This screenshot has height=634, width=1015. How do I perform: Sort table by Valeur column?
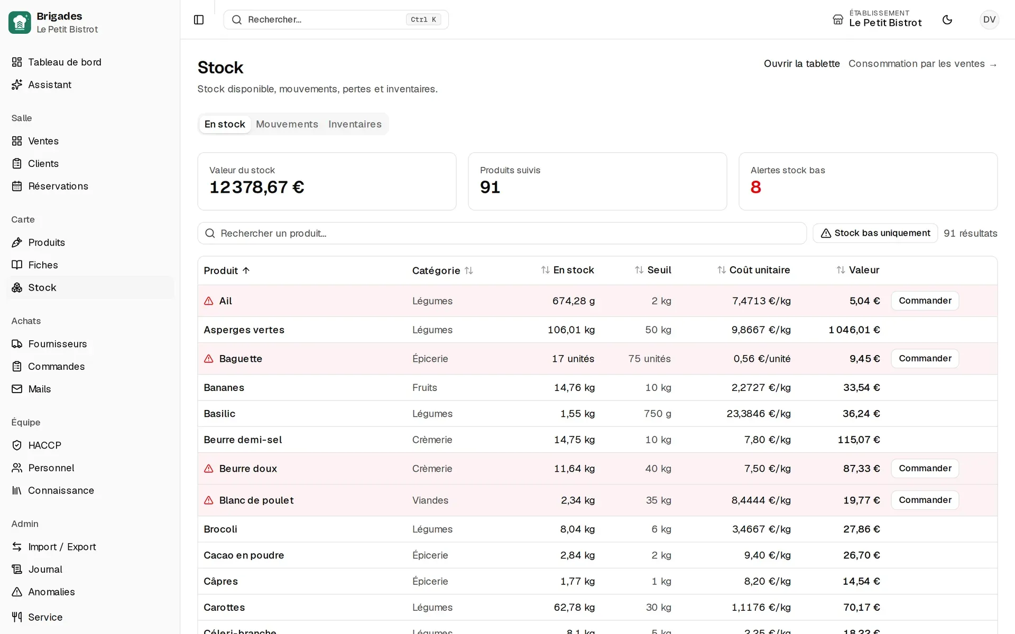point(857,270)
